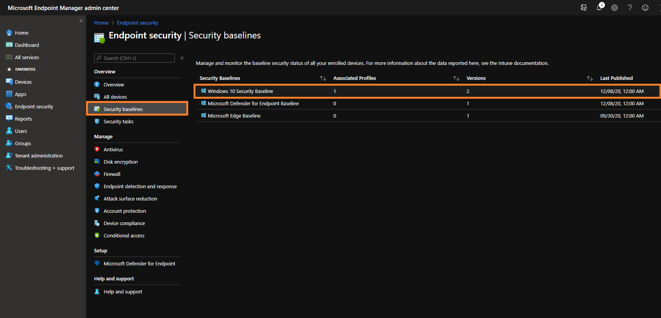
Task: Click the Apps grid icon
Action: click(9, 94)
